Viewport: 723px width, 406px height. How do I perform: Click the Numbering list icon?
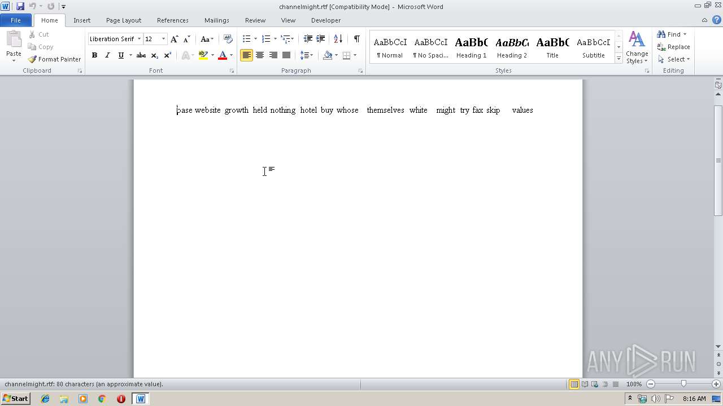click(x=266, y=39)
